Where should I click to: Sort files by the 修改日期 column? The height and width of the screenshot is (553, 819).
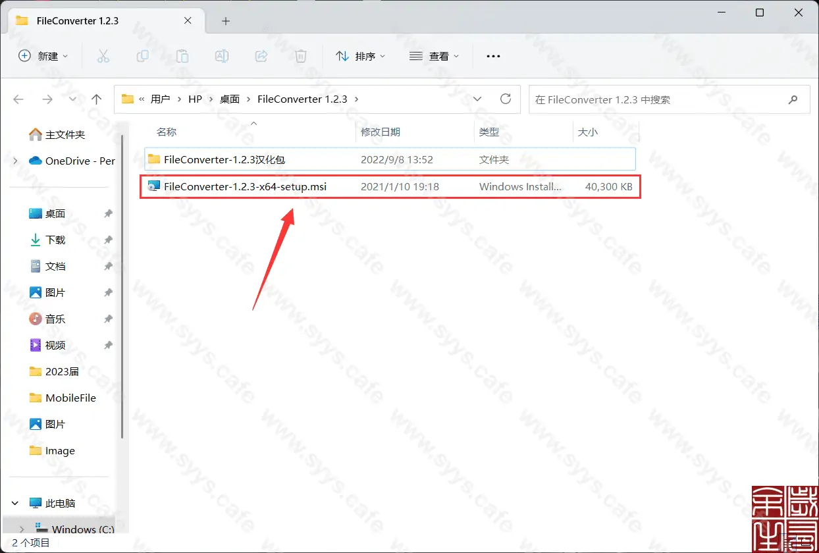(x=379, y=132)
